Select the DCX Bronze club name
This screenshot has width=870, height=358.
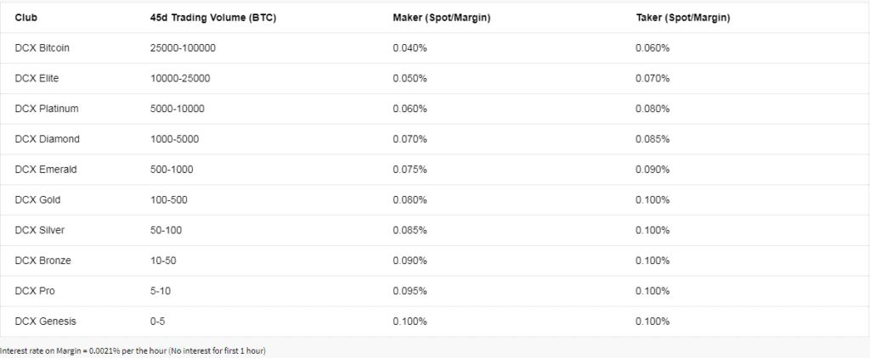42,261
